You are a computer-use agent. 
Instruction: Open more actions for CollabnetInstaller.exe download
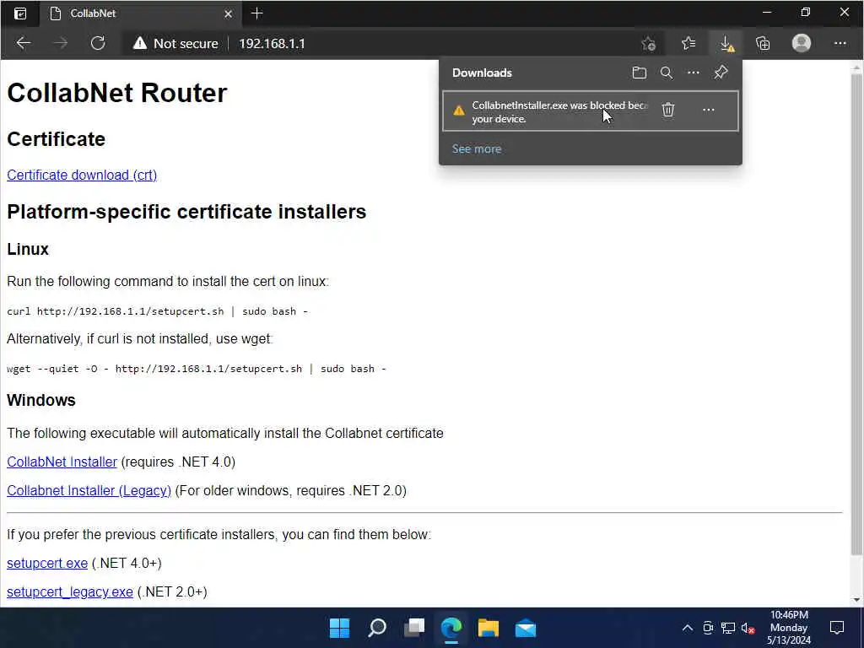709,110
